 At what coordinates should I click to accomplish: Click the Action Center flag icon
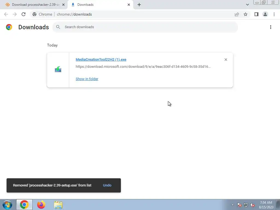239,205
